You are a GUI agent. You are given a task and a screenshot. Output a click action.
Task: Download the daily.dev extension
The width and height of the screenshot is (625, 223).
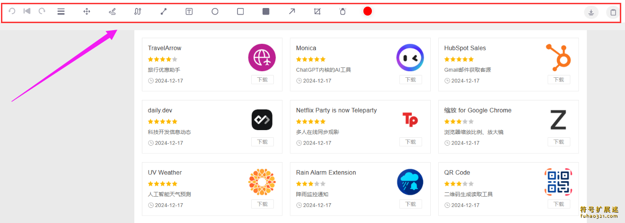(263, 142)
